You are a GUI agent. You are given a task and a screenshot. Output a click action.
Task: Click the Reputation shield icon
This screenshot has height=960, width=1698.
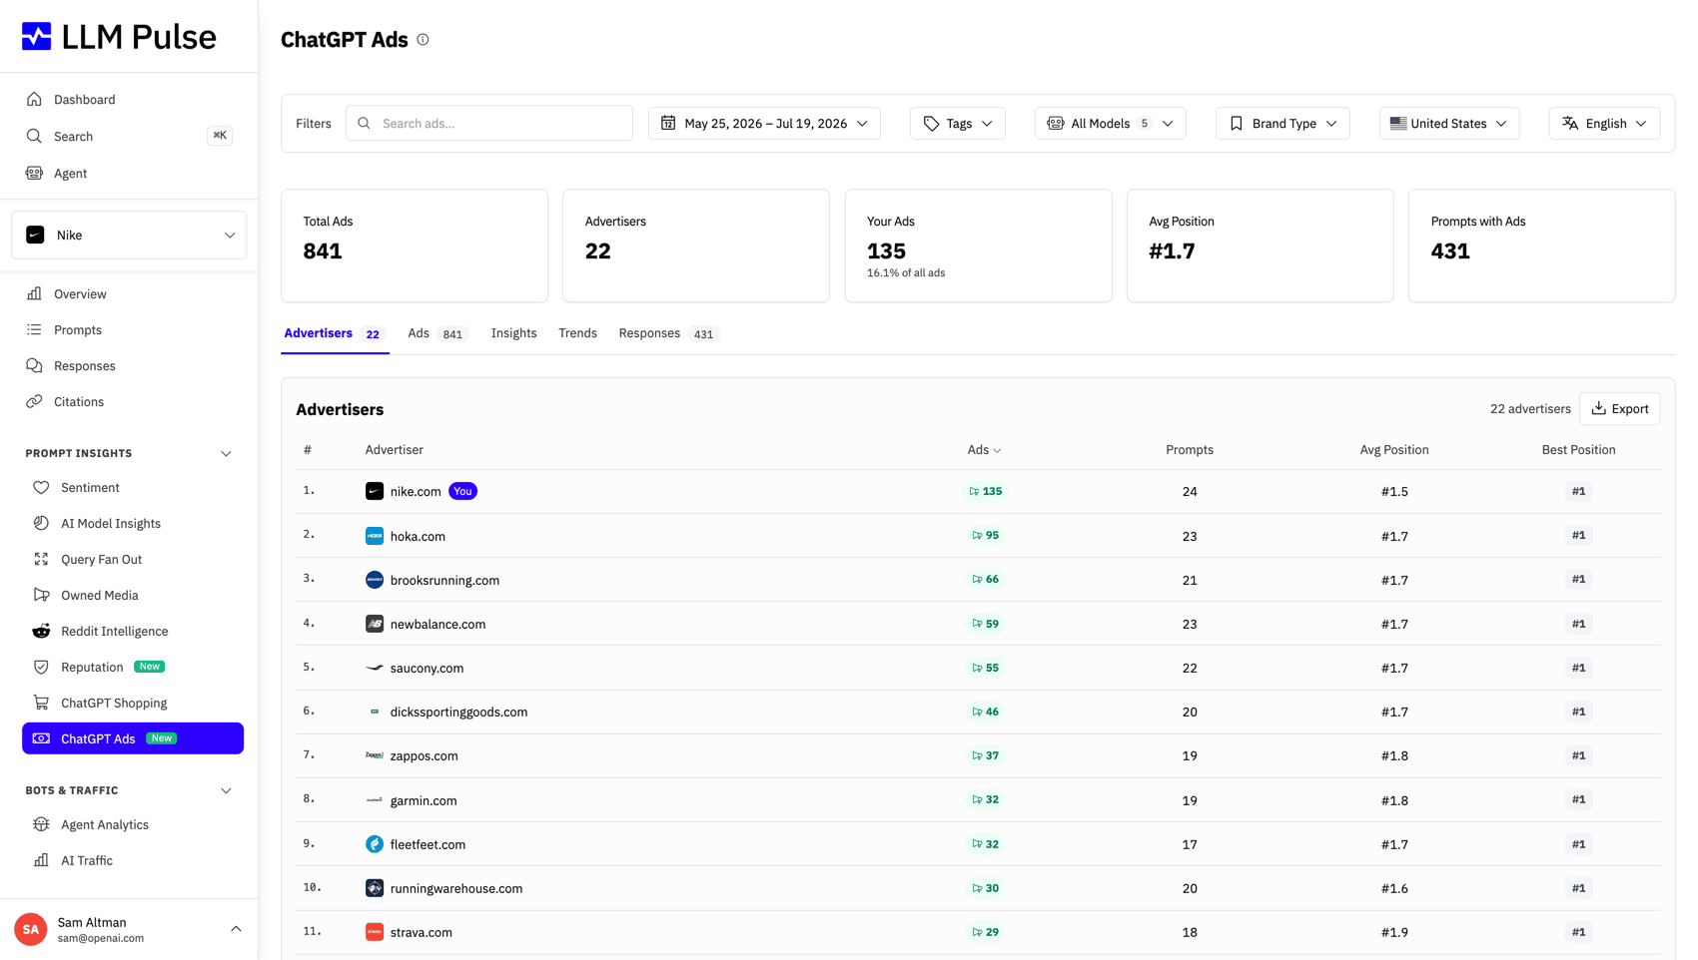pyautogui.click(x=41, y=667)
